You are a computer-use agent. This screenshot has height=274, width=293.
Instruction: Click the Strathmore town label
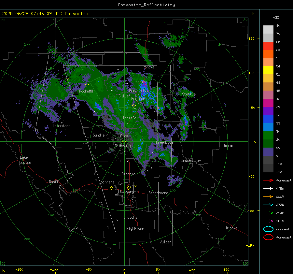158,193
